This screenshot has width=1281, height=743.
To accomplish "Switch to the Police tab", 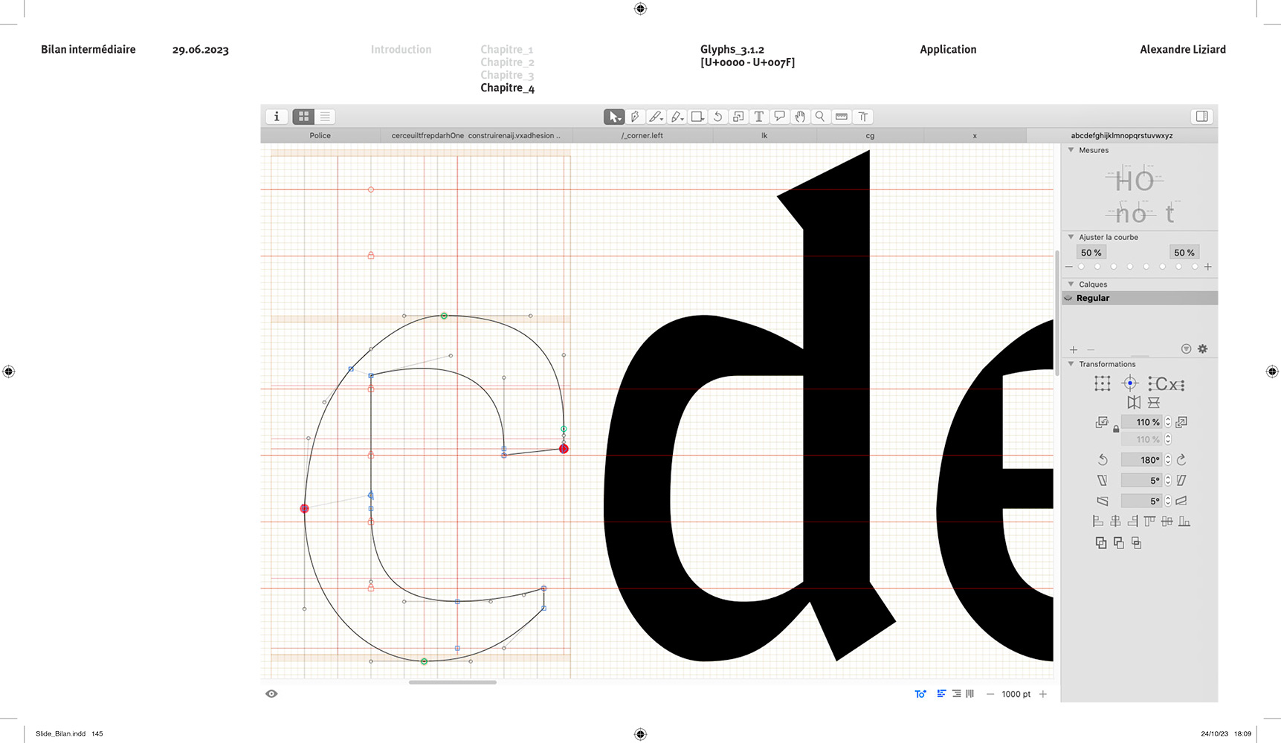I will pos(320,136).
